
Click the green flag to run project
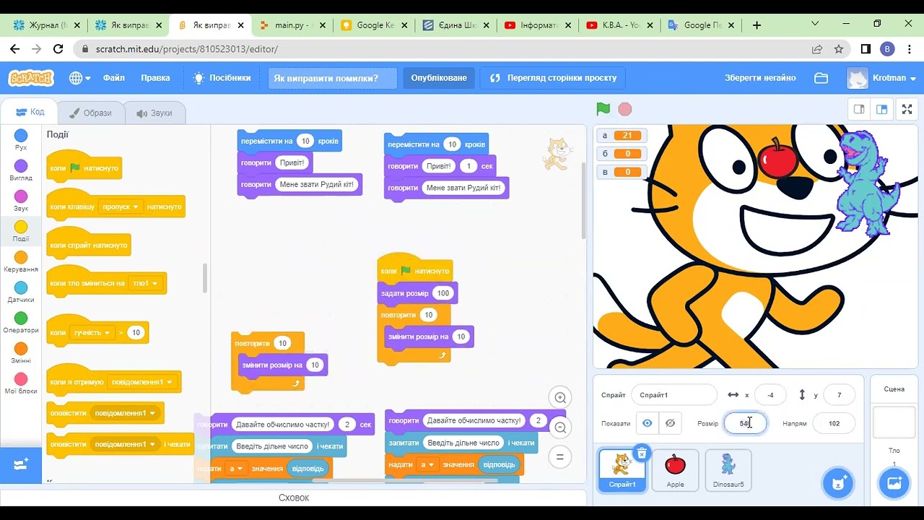coord(603,109)
